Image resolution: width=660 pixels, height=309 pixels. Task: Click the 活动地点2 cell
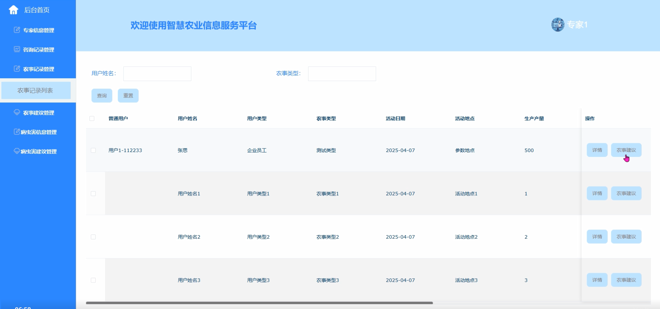coord(466,237)
